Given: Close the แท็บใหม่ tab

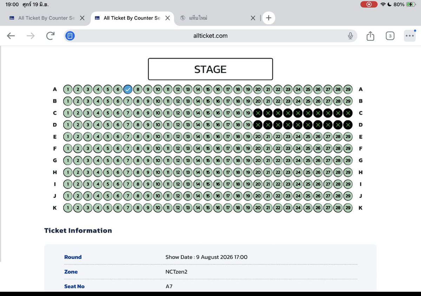Looking at the screenshot, I should pos(253,18).
